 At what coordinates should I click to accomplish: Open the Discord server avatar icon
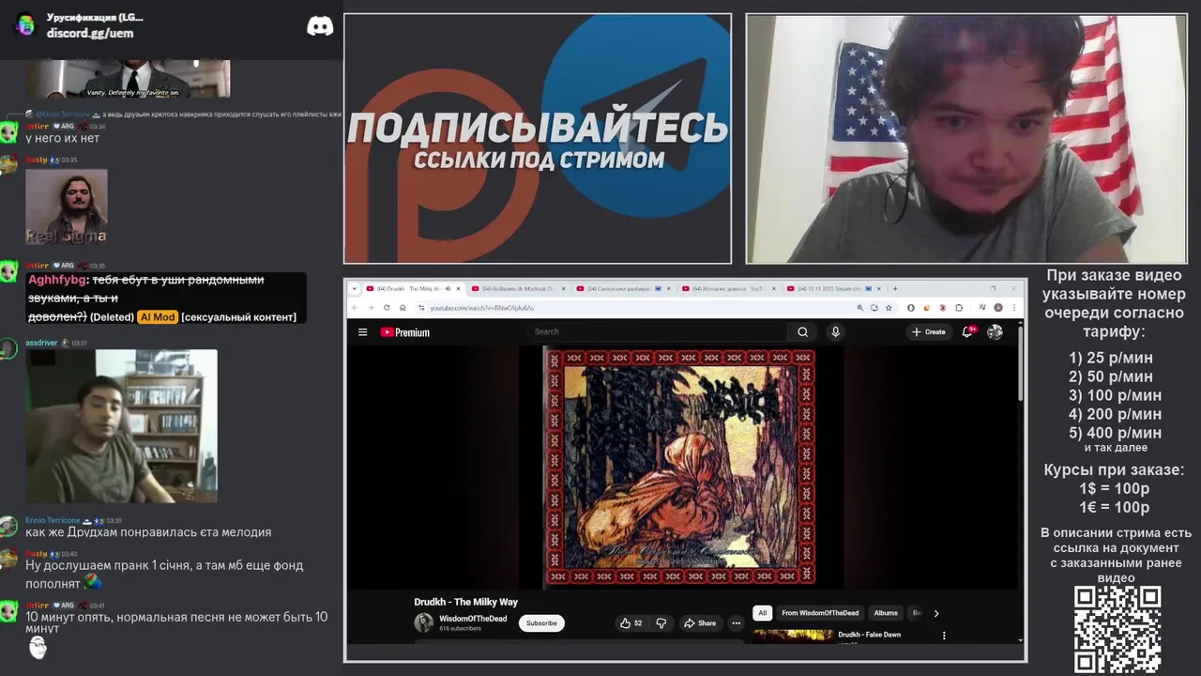(25, 25)
